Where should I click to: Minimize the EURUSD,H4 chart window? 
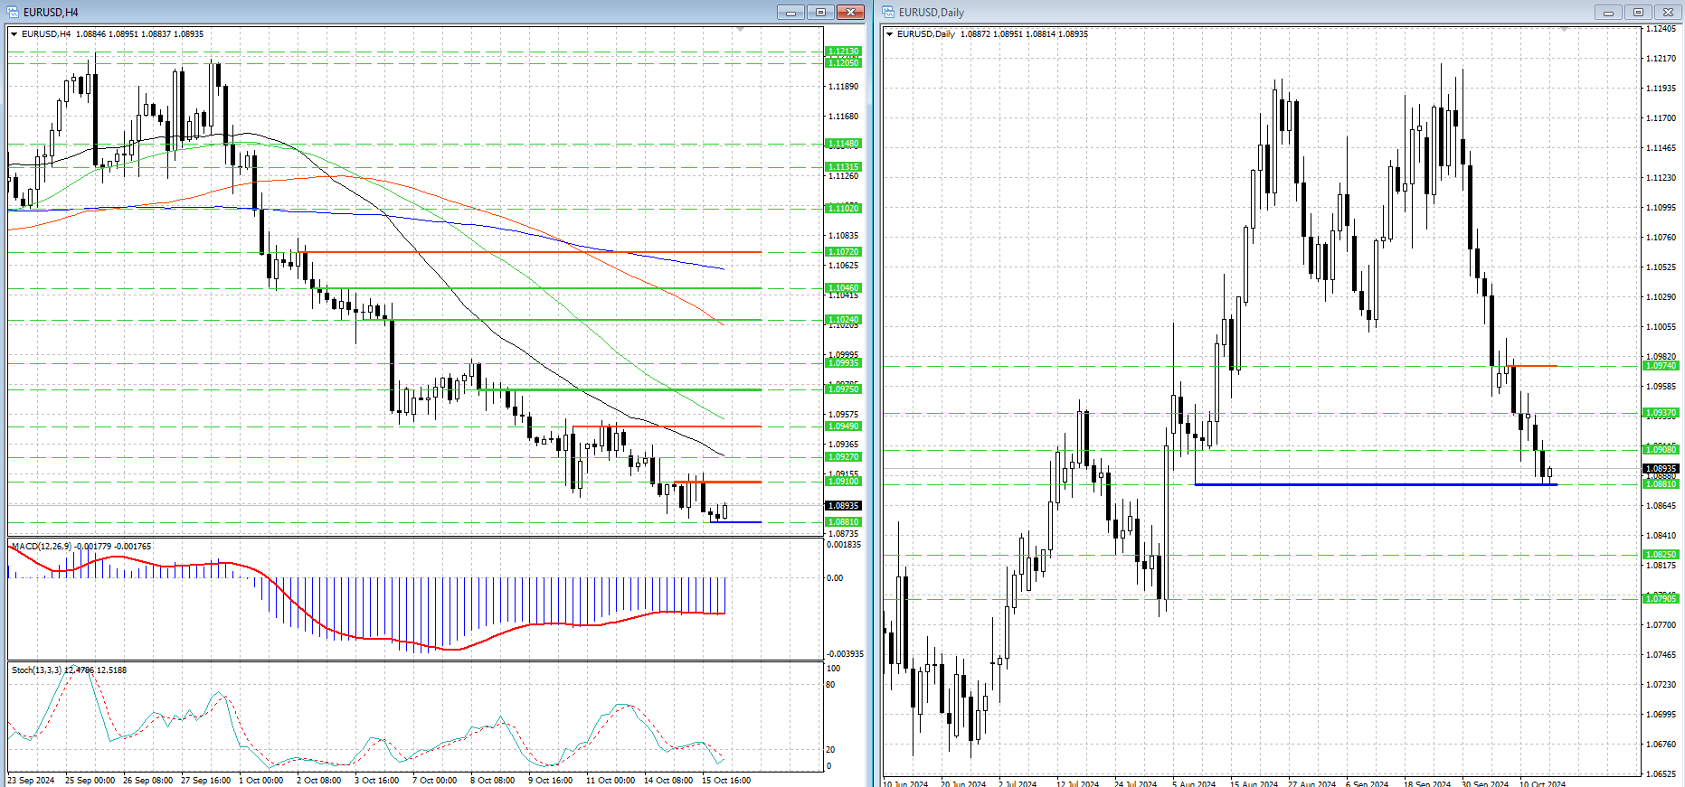coord(790,12)
